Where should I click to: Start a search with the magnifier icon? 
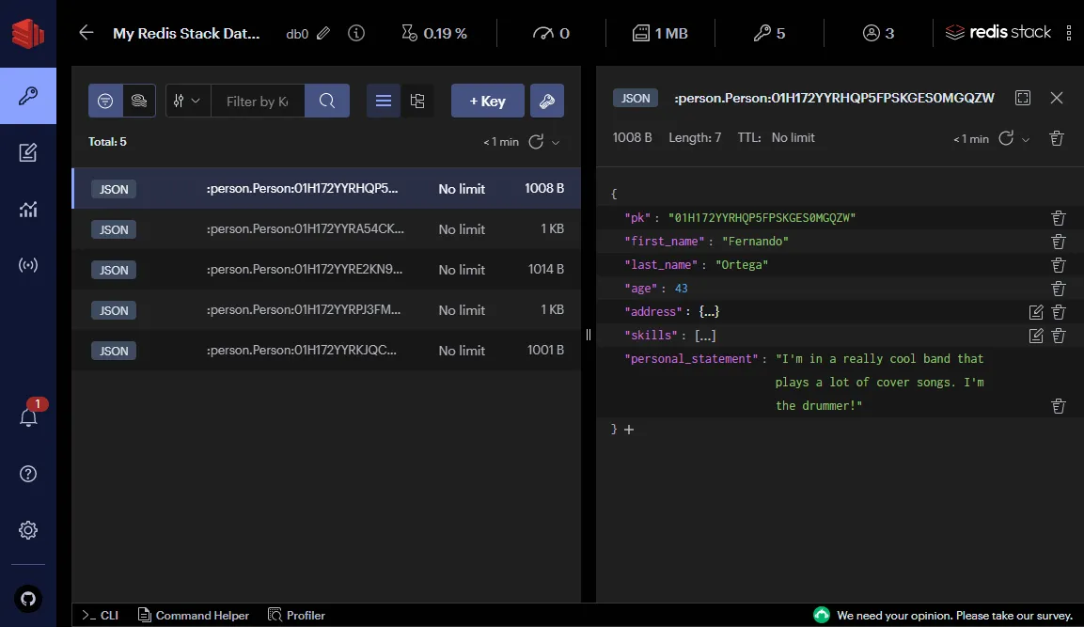tap(327, 101)
